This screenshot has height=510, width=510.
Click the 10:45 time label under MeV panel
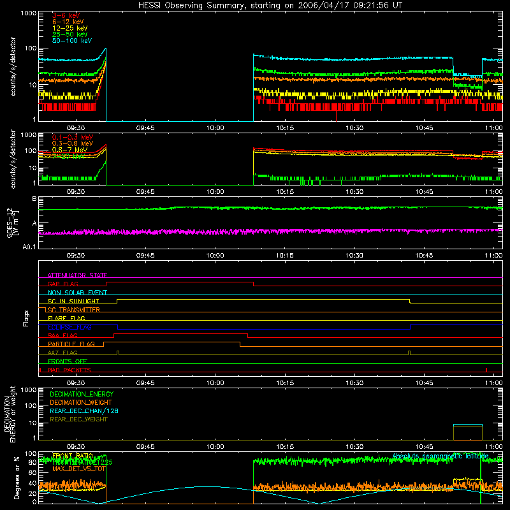(x=424, y=192)
